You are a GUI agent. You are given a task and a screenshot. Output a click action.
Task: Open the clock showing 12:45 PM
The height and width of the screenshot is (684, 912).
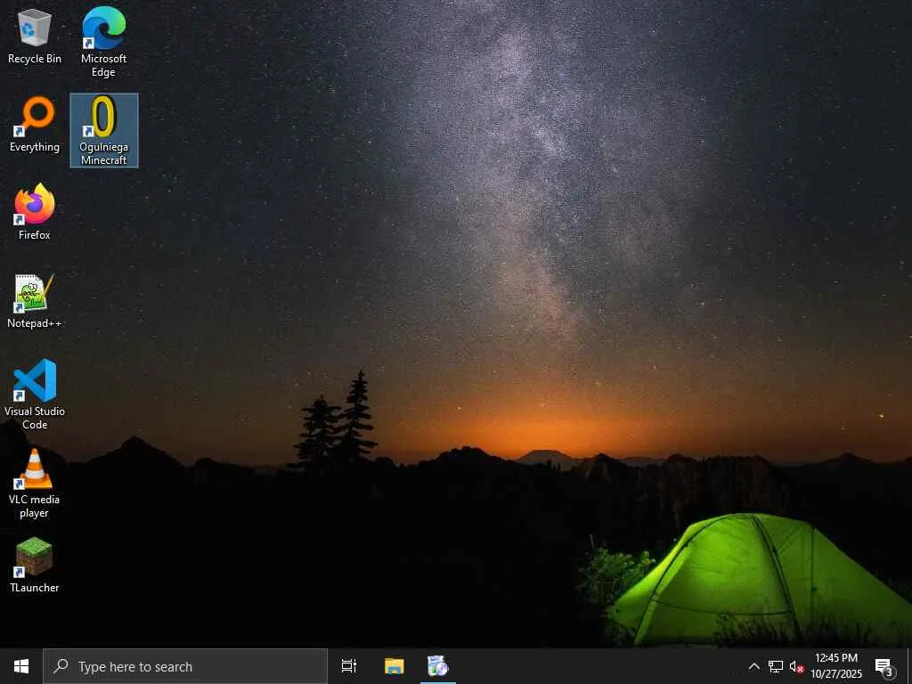click(836, 666)
